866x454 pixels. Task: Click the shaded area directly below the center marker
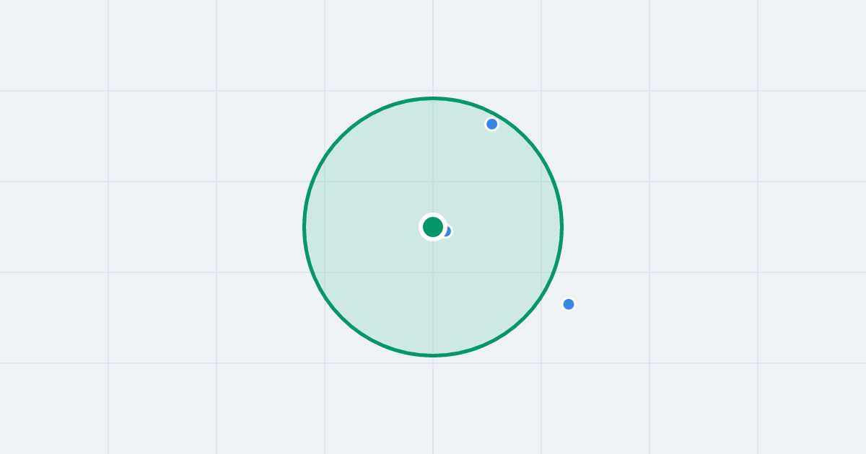click(433, 295)
